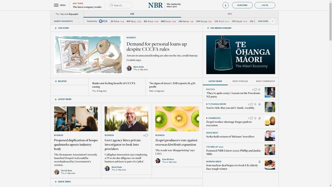Viewport: 332px width, 187px height.
Task: Select the Most Popular tab
Action: click(x=240, y=81)
